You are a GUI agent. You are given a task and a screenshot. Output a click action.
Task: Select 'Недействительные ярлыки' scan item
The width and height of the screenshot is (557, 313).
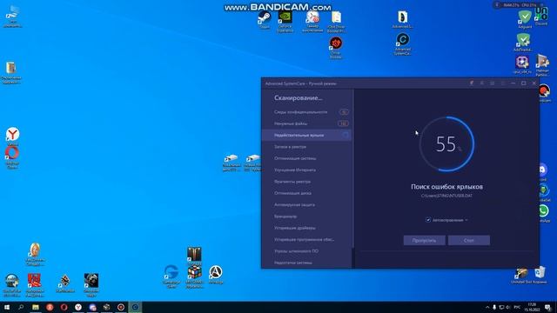coord(306,136)
